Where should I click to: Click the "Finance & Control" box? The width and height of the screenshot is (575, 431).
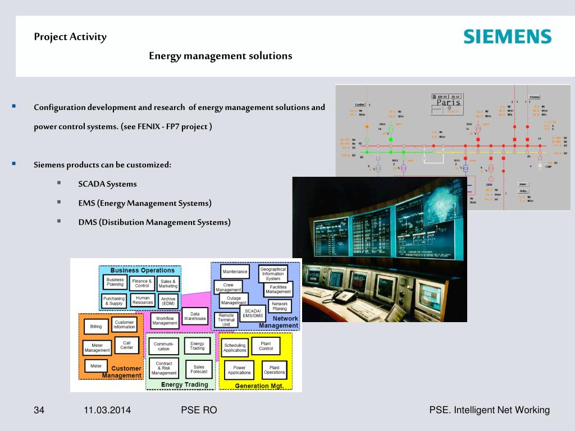142,283
